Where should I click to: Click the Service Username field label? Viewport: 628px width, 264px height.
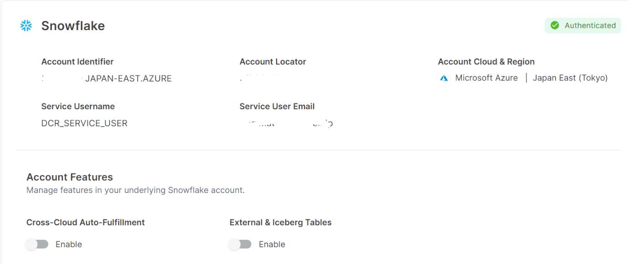pyautogui.click(x=78, y=107)
